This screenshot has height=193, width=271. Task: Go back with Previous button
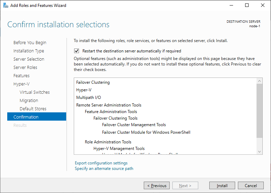157,185
